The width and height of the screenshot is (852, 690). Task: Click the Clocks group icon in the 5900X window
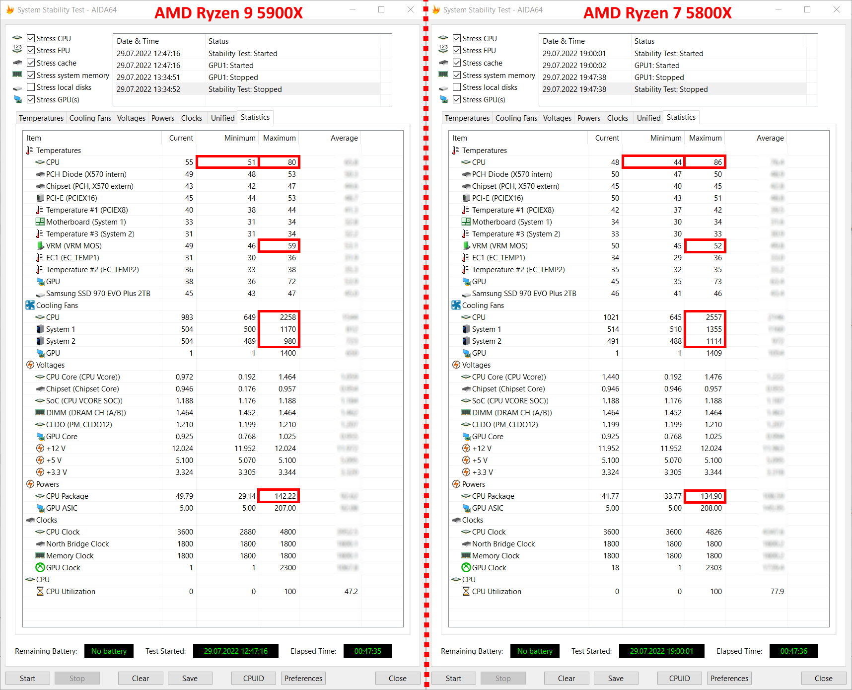[x=30, y=520]
